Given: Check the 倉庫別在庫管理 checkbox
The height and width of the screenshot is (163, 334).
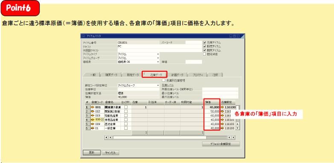Looking at the screenshot, I should [164, 81].
